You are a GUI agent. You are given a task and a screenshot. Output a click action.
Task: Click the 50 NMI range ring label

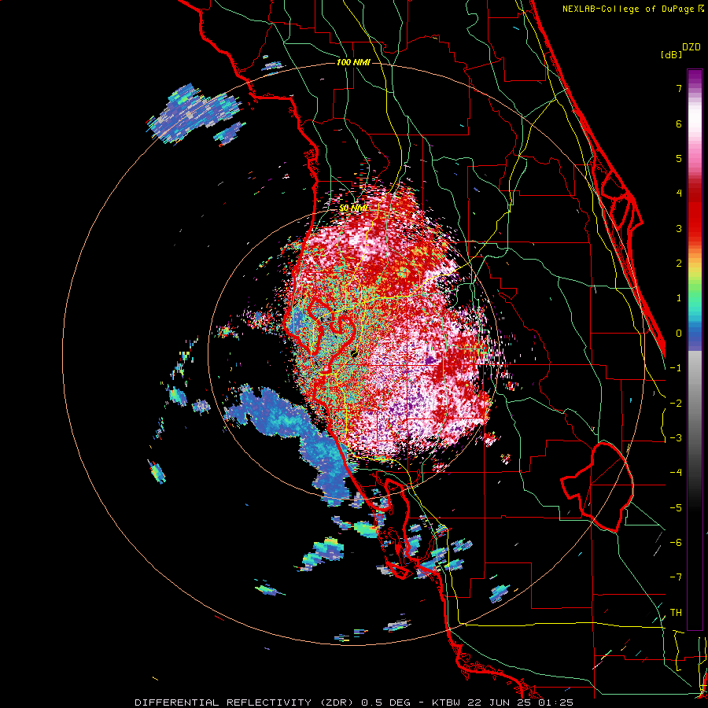click(353, 208)
